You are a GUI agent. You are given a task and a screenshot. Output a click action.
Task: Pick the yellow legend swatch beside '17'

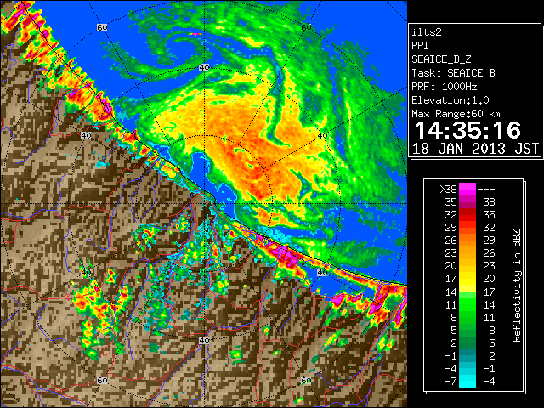click(x=467, y=279)
